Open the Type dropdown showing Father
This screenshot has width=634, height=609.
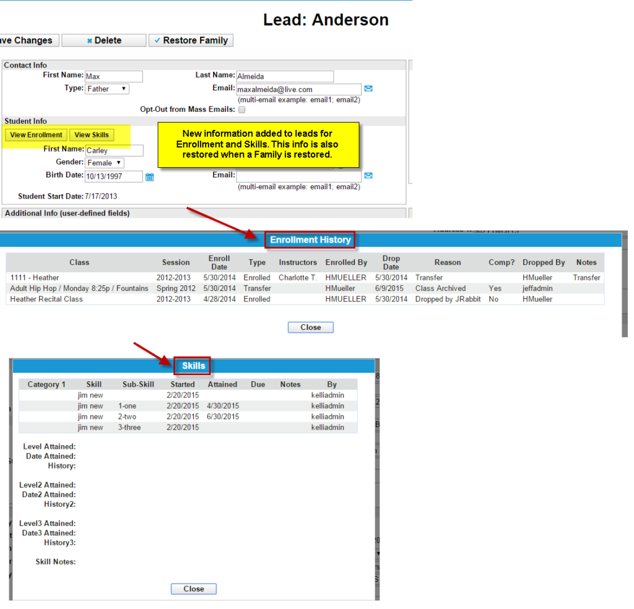(106, 89)
